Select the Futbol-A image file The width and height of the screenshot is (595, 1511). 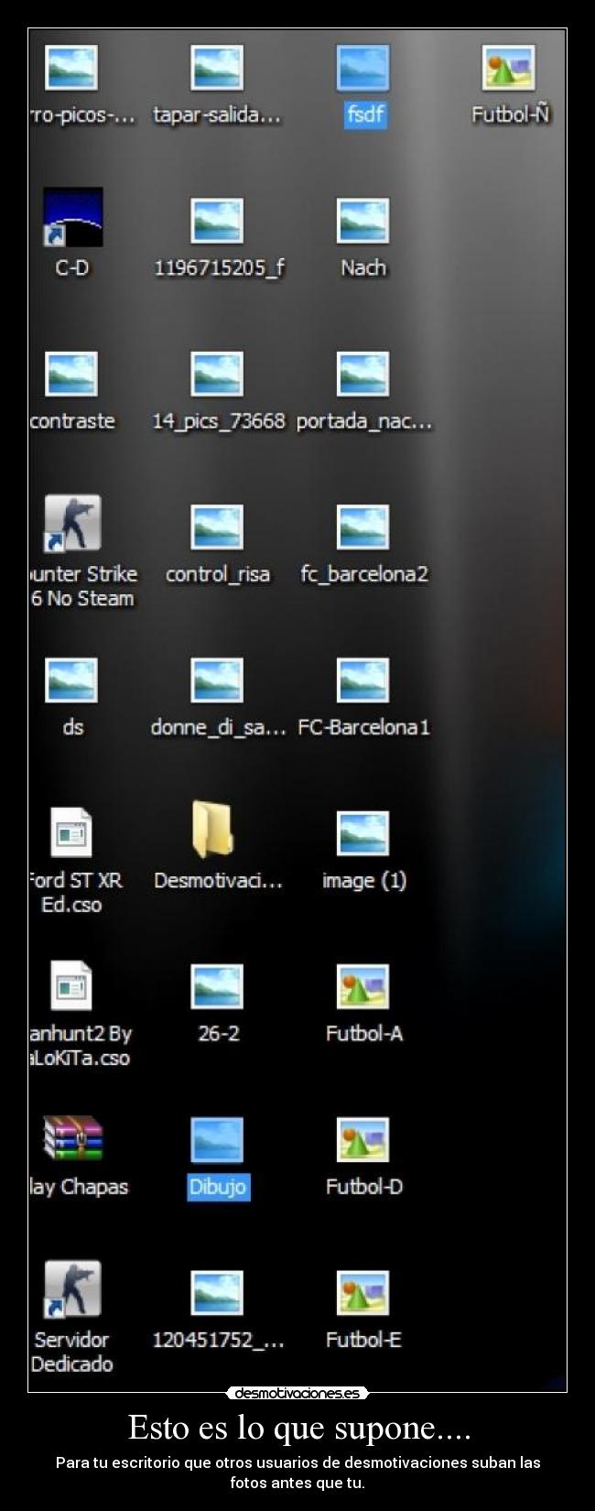(362, 987)
